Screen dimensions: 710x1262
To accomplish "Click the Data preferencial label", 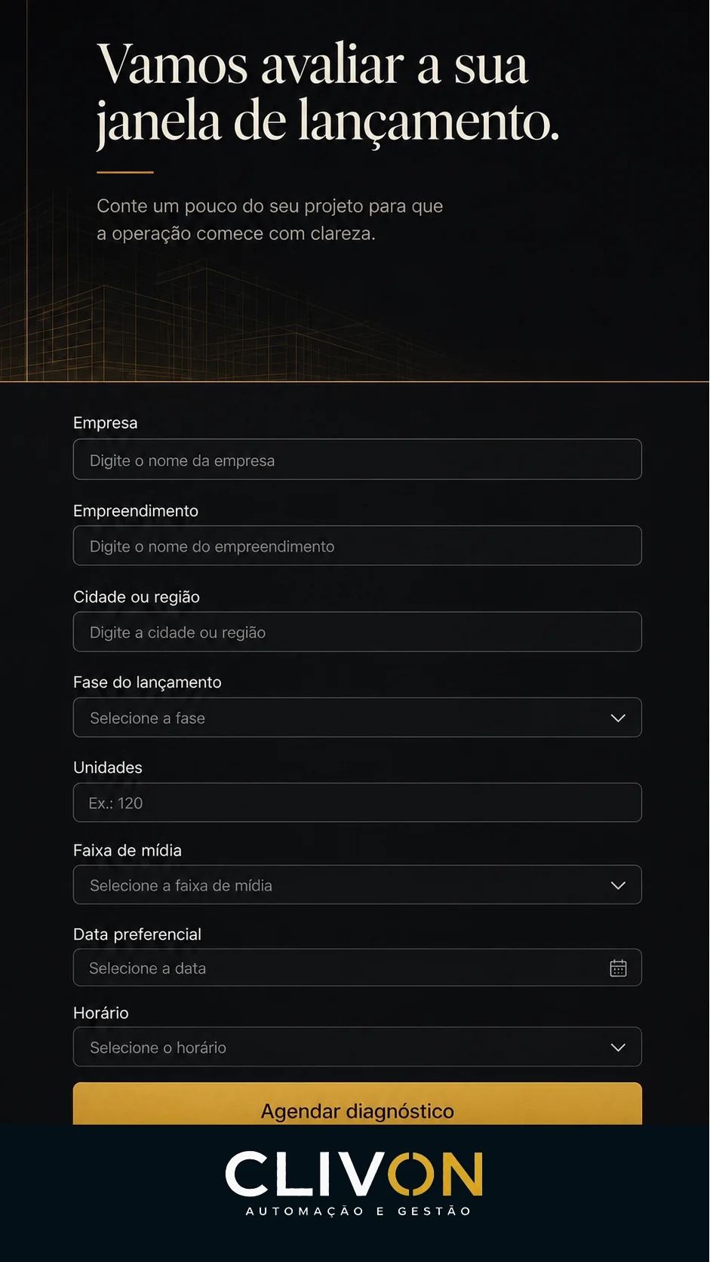I will click(137, 934).
